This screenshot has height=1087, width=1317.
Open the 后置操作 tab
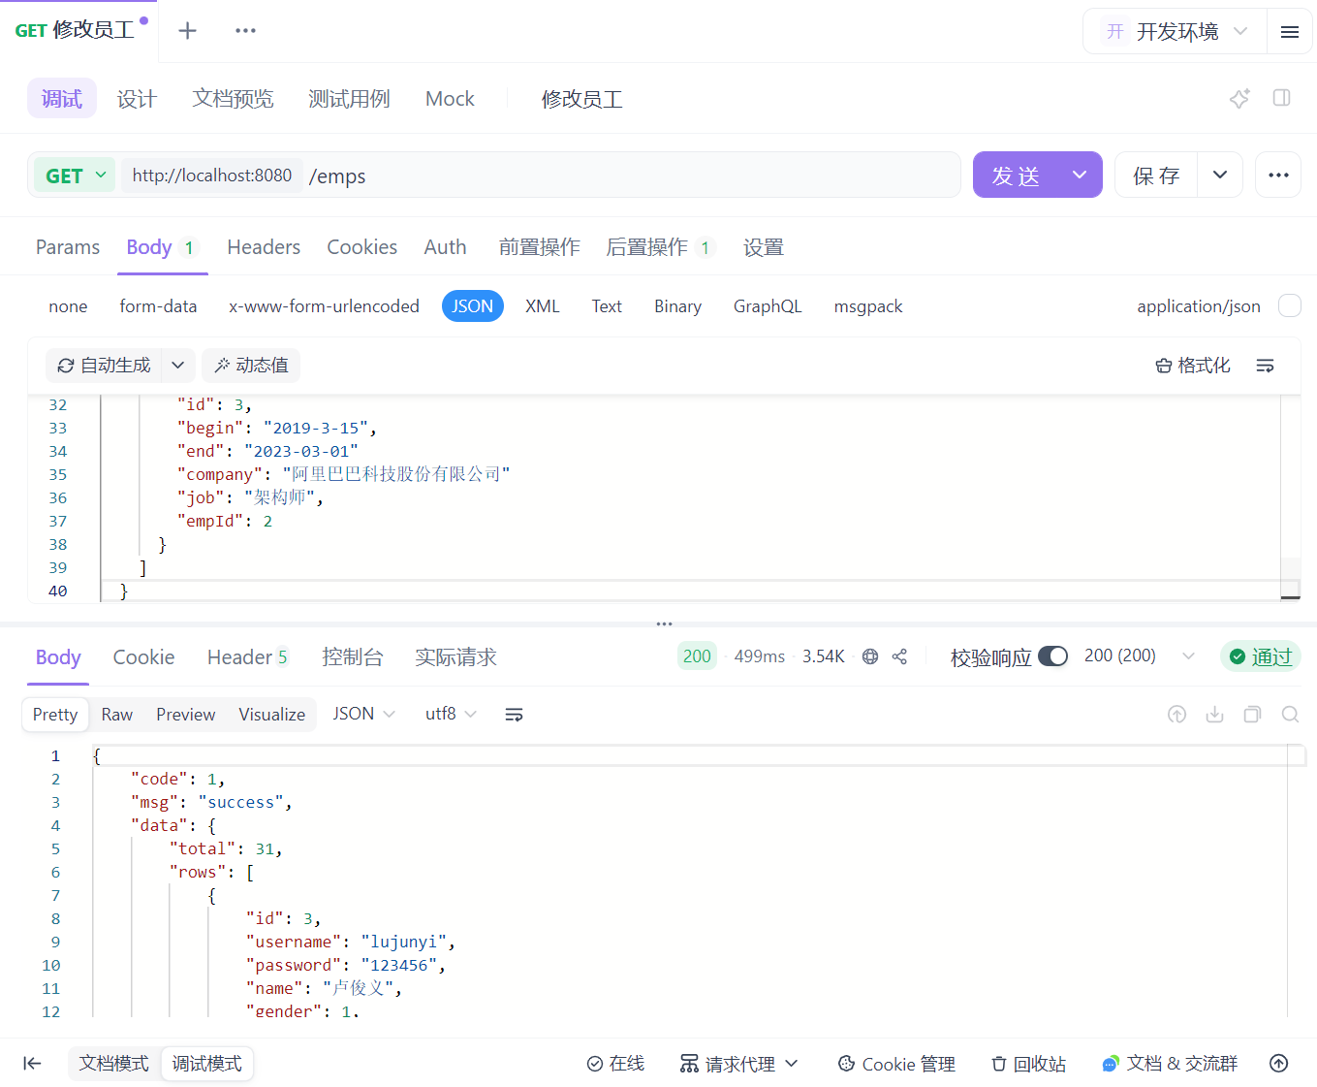(x=659, y=247)
